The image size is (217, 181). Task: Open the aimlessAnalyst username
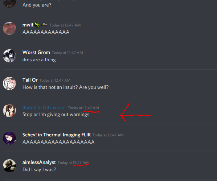coord(39,162)
